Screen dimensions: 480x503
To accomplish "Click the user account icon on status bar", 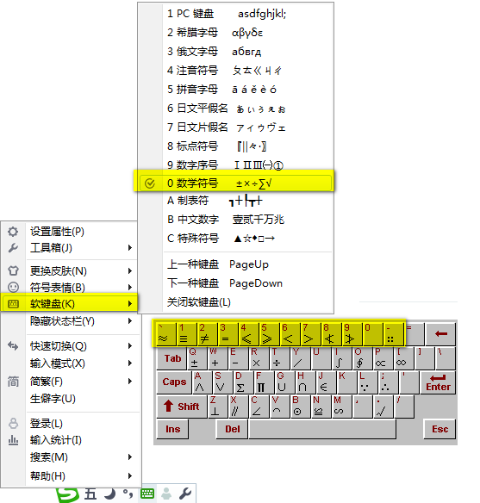I will [165, 494].
